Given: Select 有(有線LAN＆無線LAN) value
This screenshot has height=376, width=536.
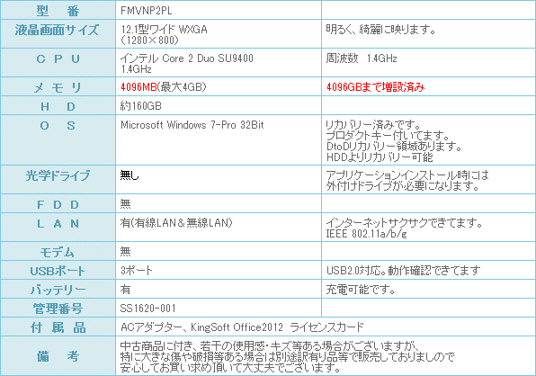Looking at the screenshot, I should (176, 223).
